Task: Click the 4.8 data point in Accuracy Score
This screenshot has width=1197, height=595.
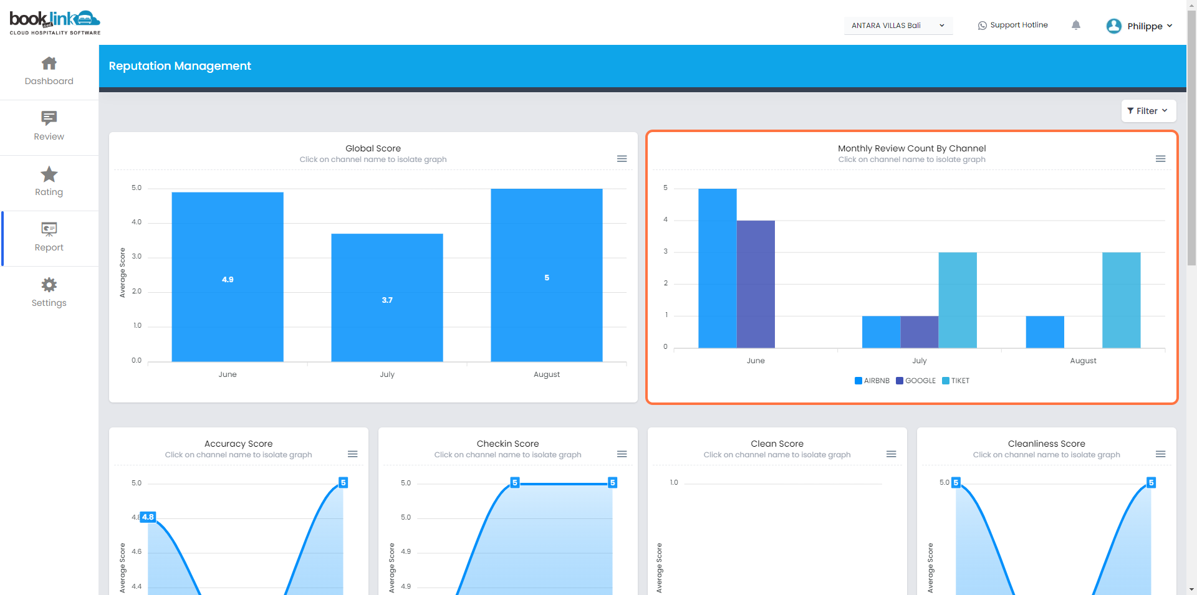Action: point(148,517)
